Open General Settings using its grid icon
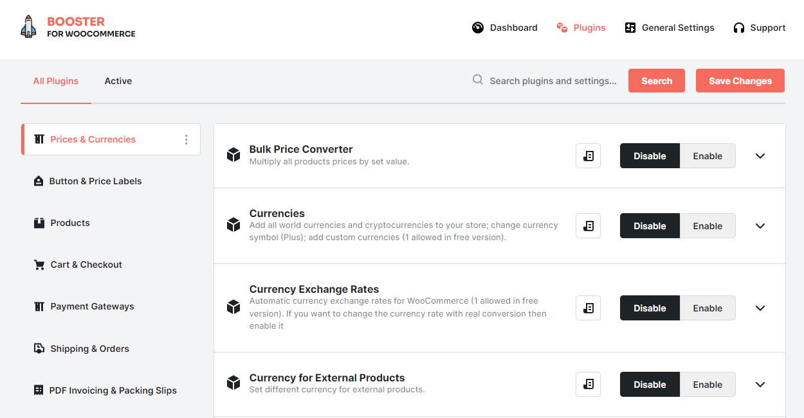 630,28
